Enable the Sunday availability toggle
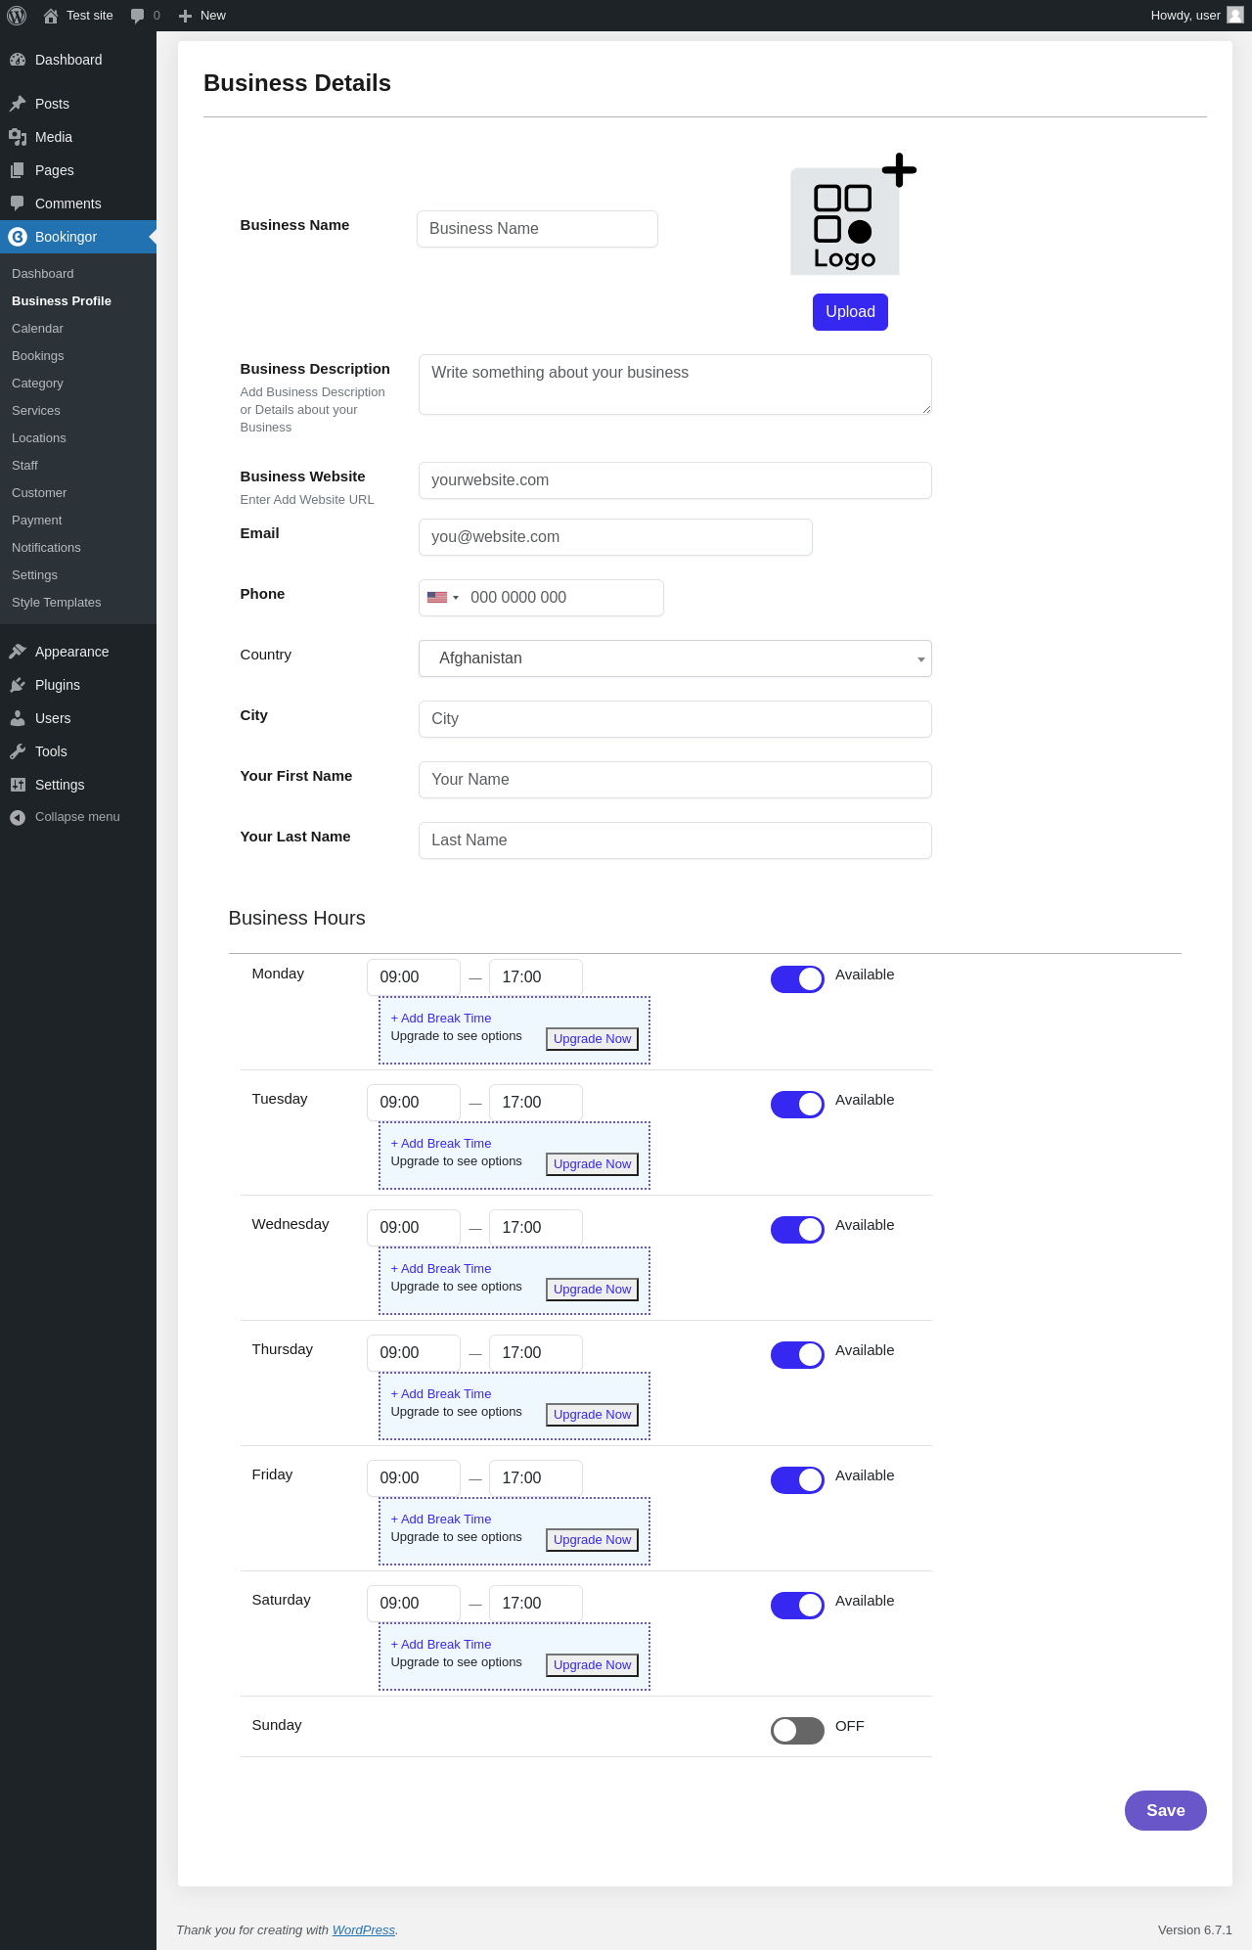The width and height of the screenshot is (1252, 1950). click(797, 1731)
